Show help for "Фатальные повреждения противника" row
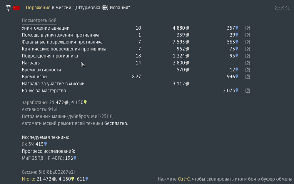 tap(248, 42)
